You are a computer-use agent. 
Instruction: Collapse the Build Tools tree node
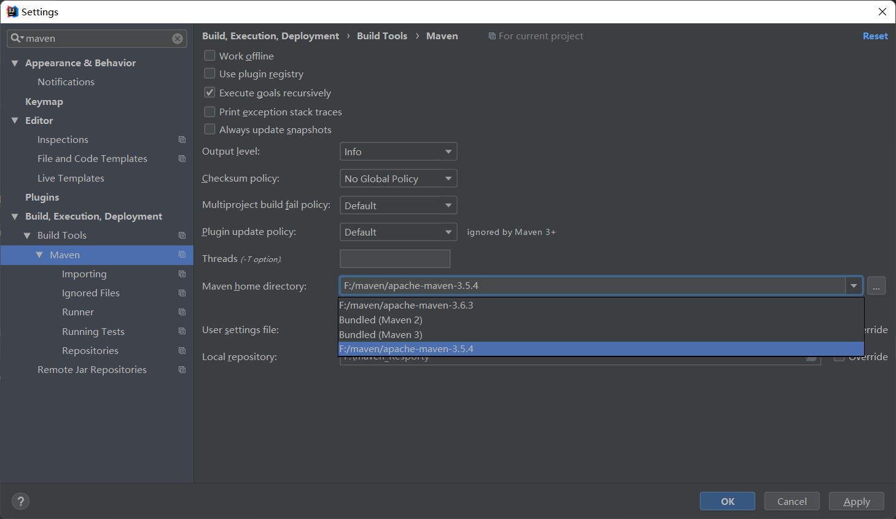pos(27,236)
